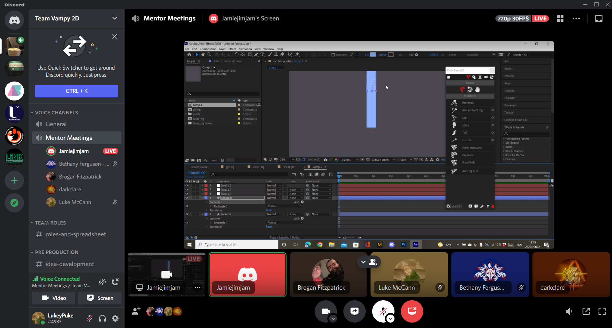Enter full screen icon

pos(602,311)
